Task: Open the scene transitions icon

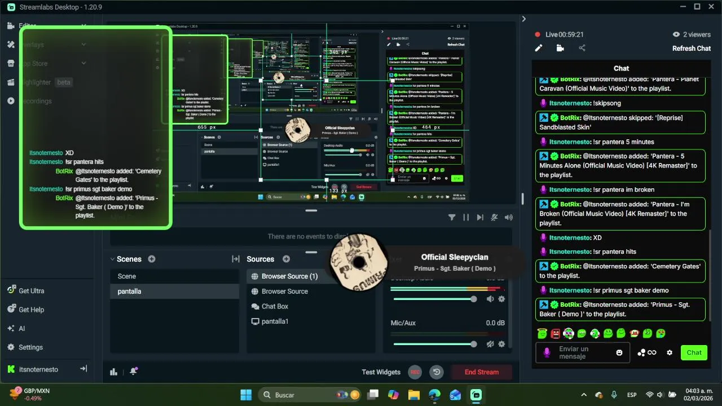Action: click(236, 259)
